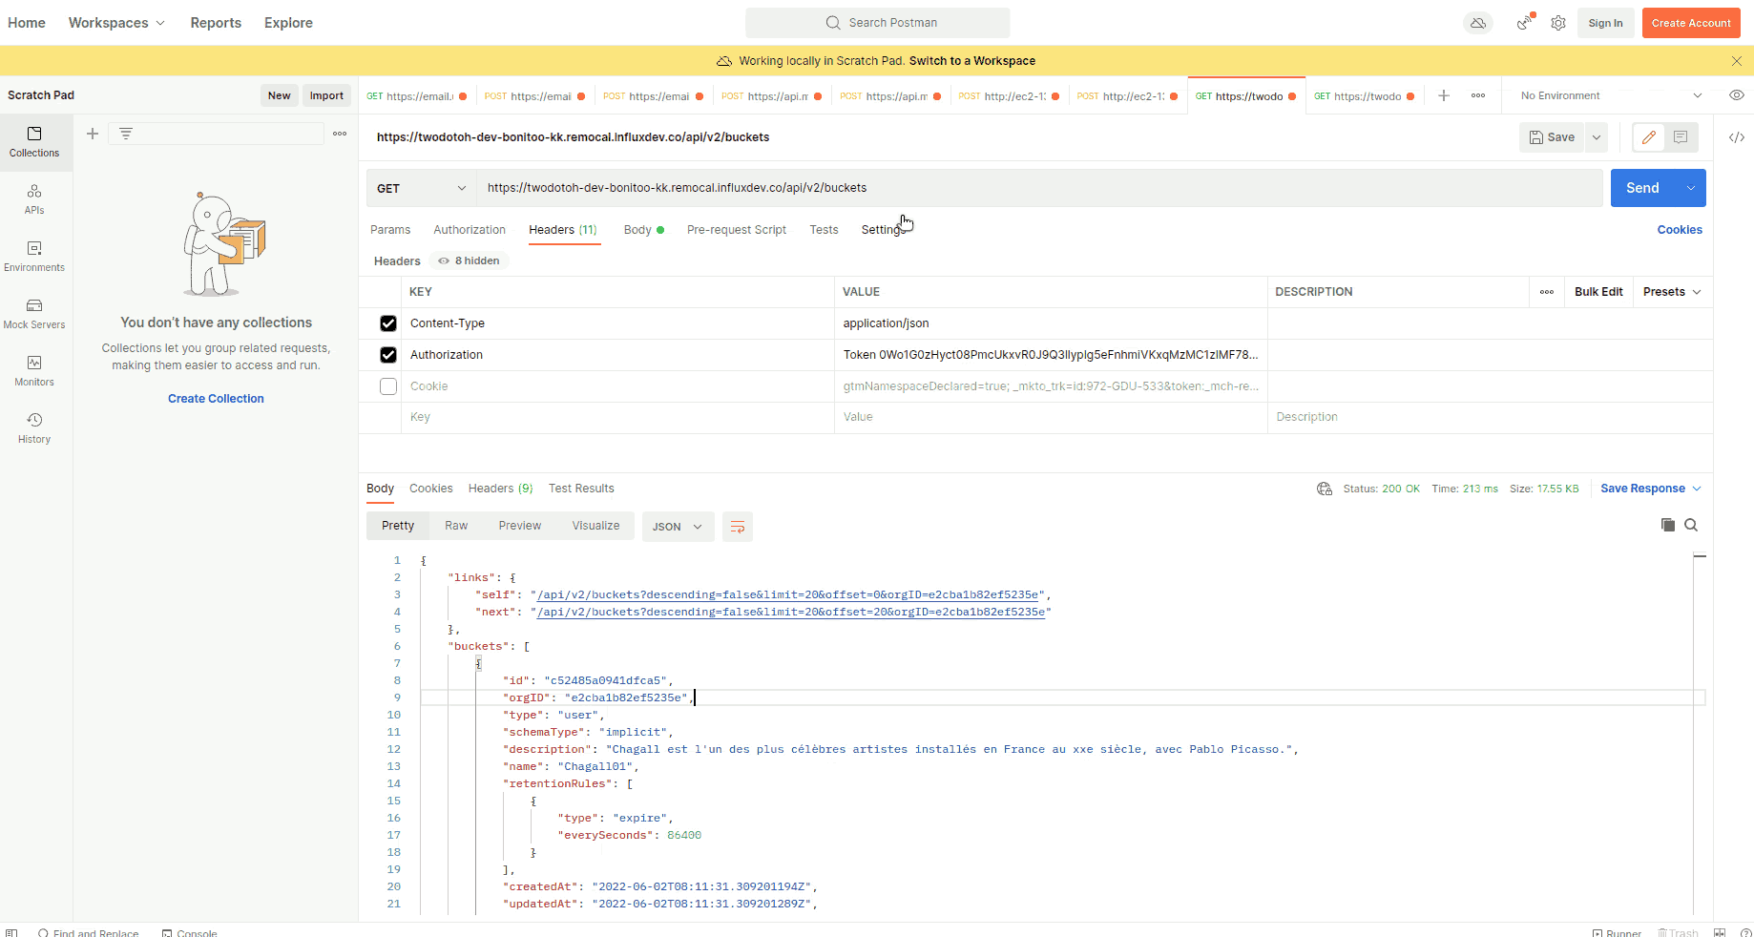
Task: Open the code snippet panel icon
Action: pyautogui.click(x=1737, y=137)
